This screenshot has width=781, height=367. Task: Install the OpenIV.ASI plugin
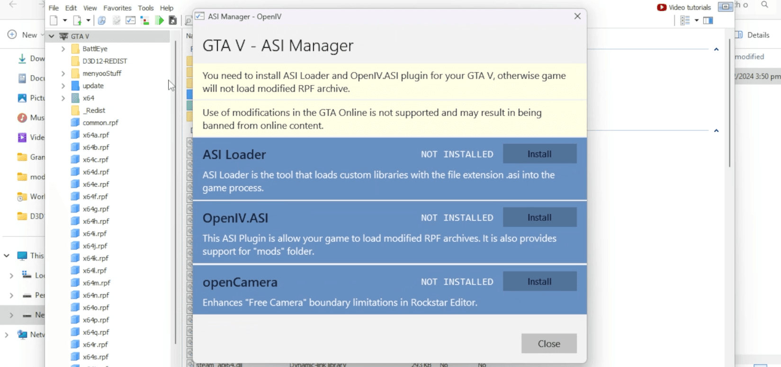[539, 218]
